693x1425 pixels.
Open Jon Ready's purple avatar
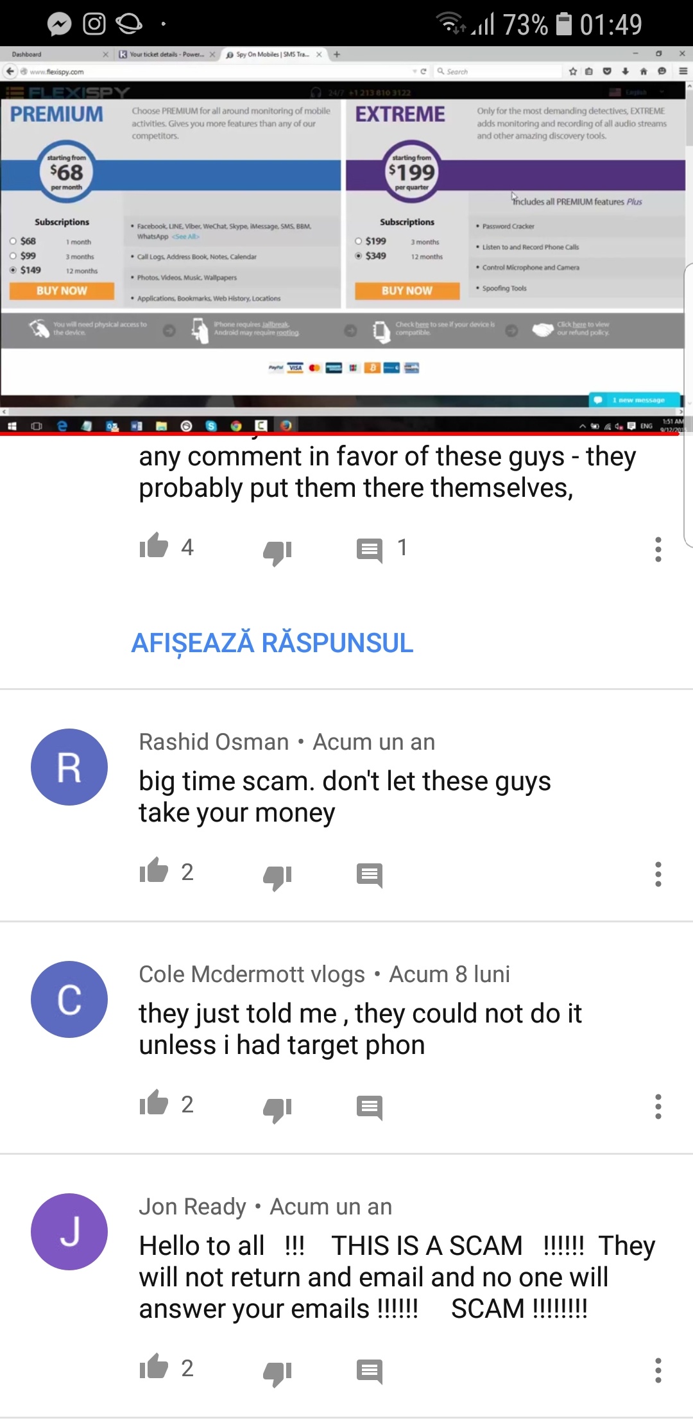click(69, 1232)
